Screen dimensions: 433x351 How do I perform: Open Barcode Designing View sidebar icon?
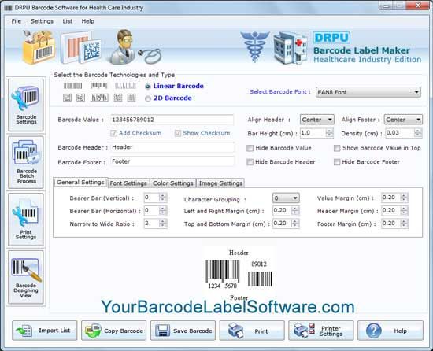[26, 270]
